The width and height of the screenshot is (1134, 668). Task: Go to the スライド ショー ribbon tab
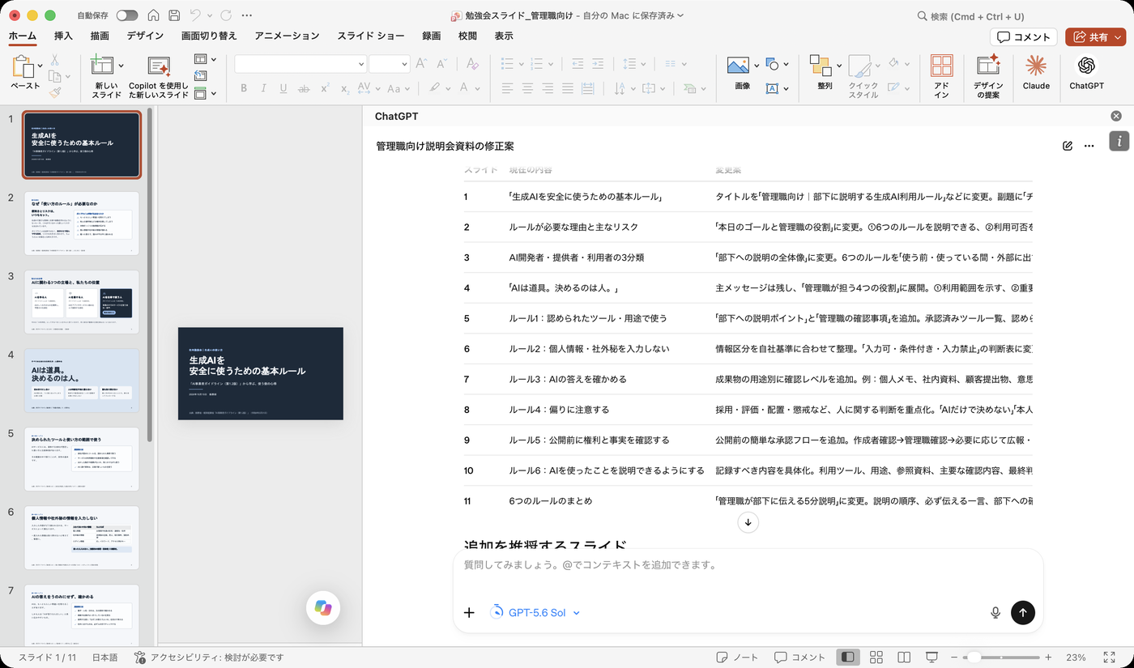(371, 36)
